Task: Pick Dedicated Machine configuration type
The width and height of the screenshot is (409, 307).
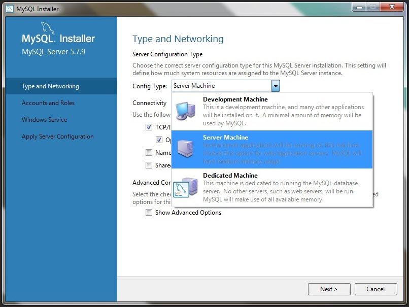Action: pyautogui.click(x=272, y=188)
